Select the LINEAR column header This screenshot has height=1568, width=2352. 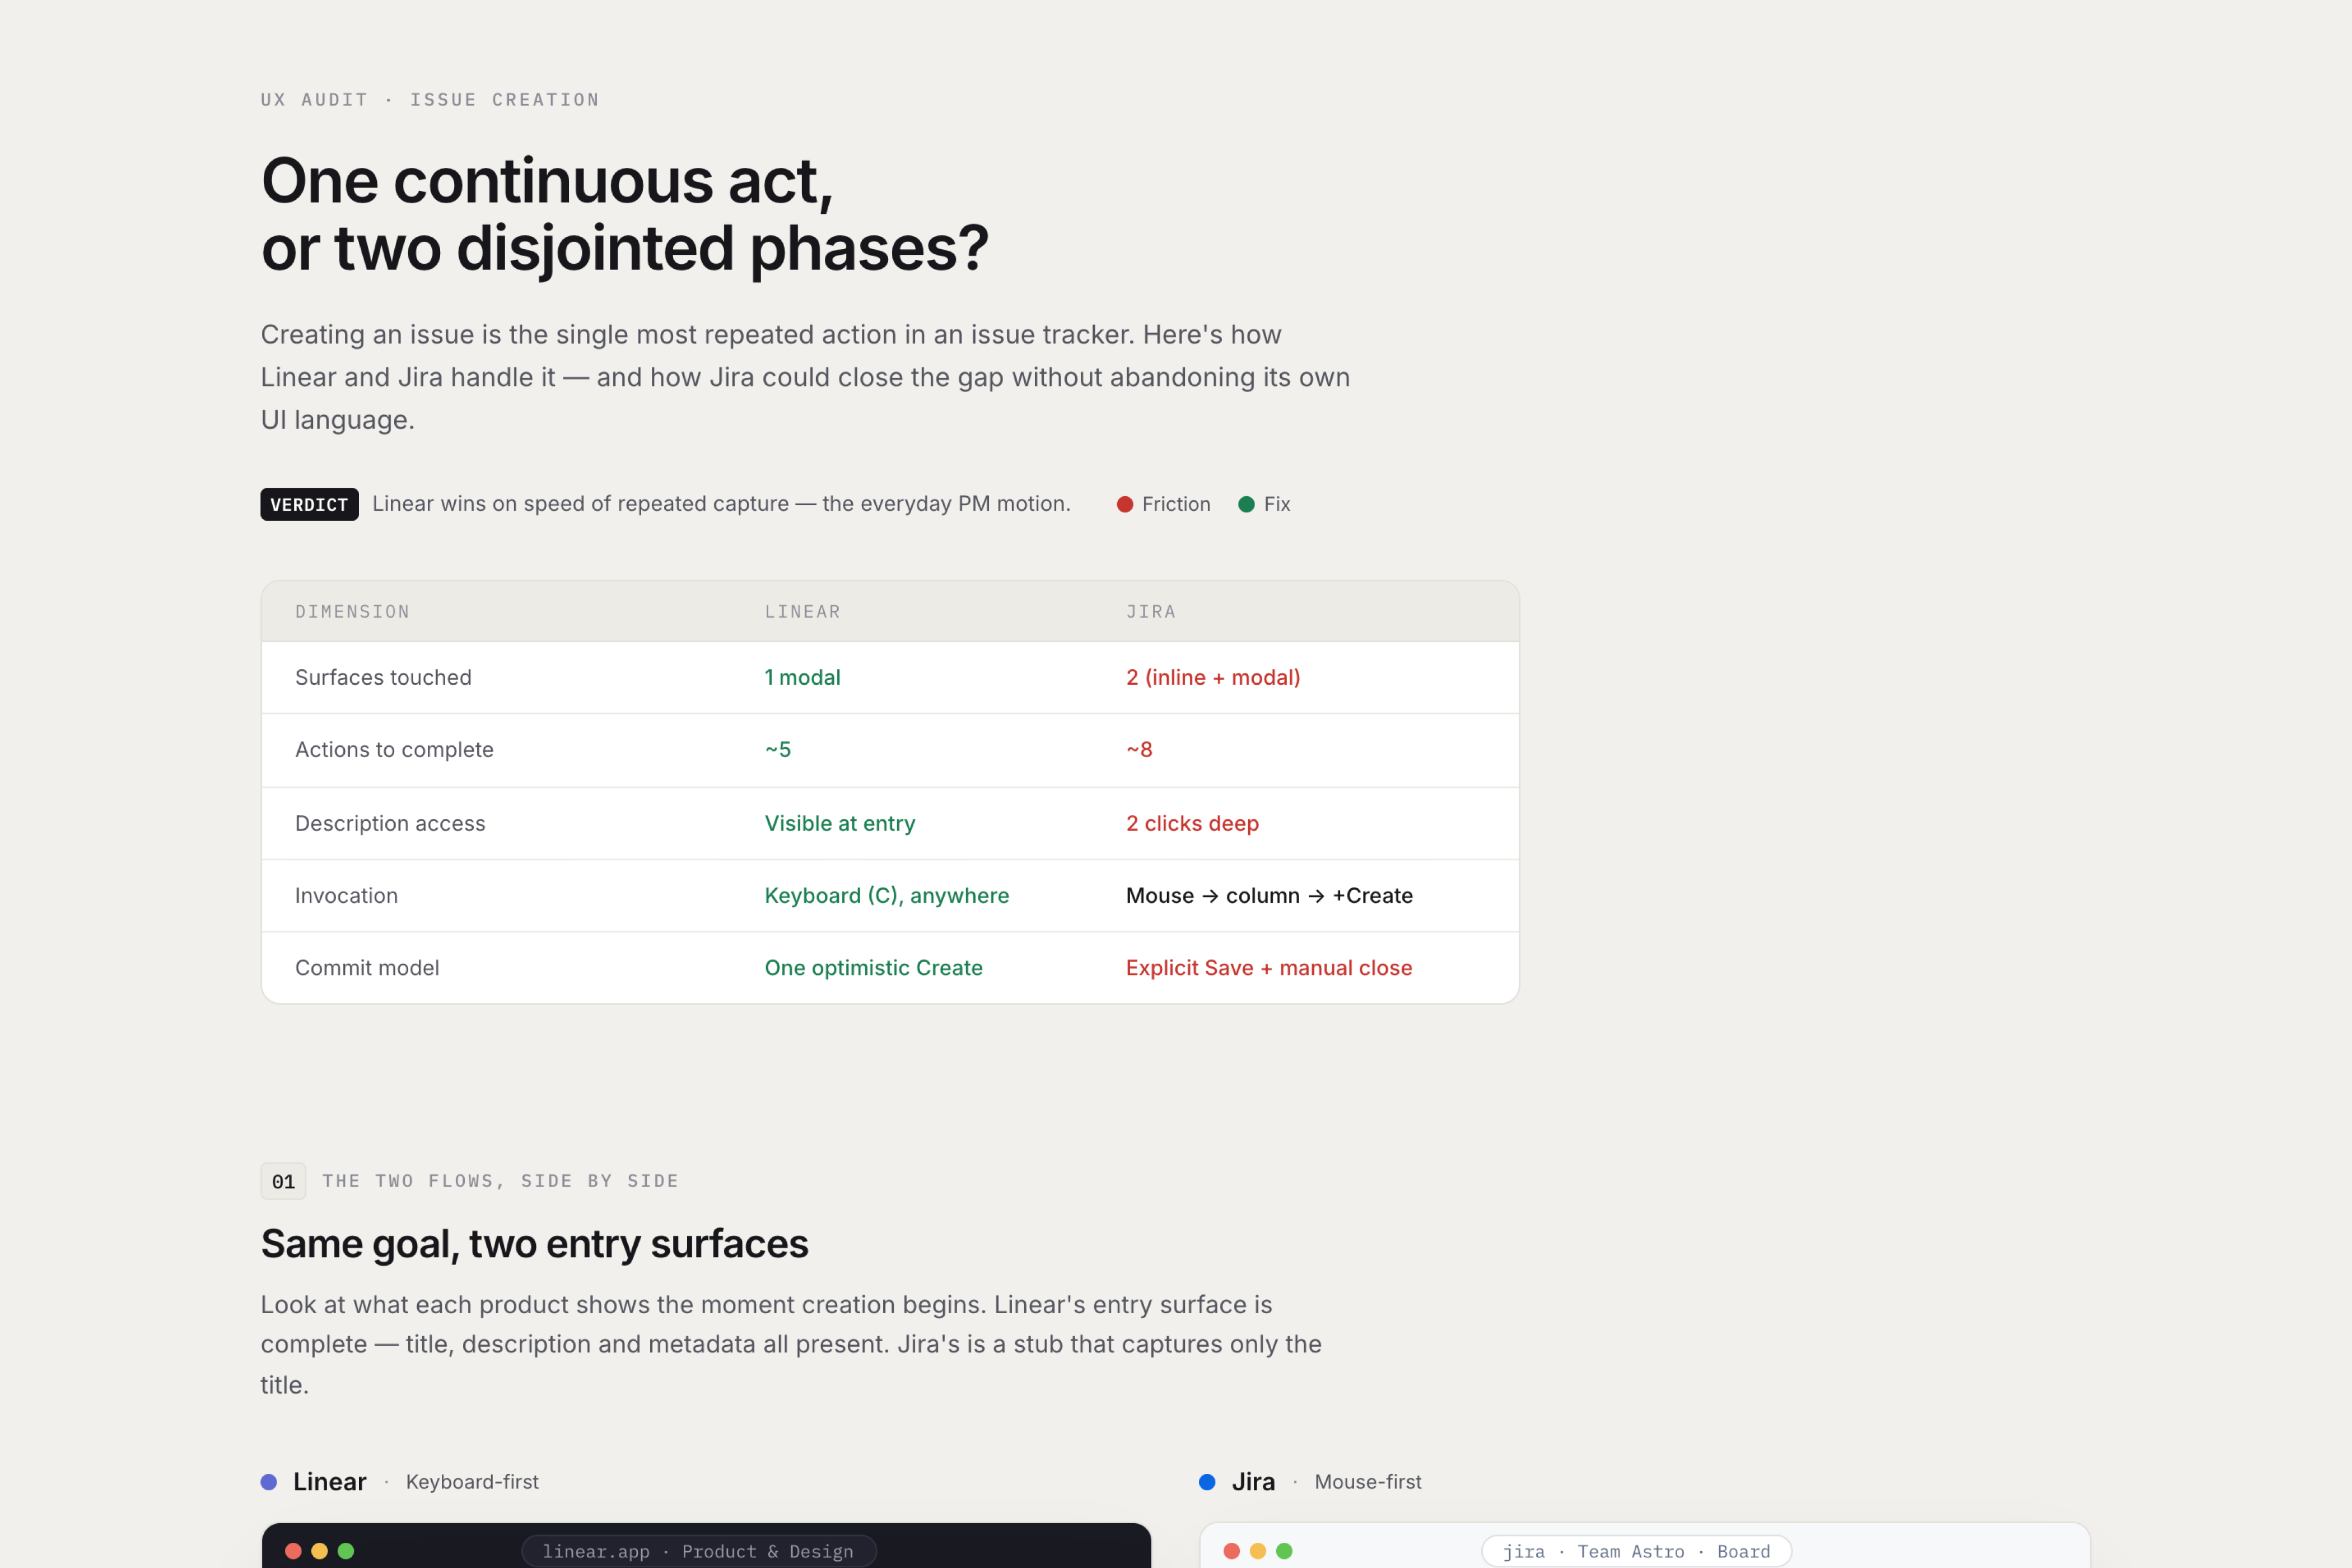[x=803, y=611]
